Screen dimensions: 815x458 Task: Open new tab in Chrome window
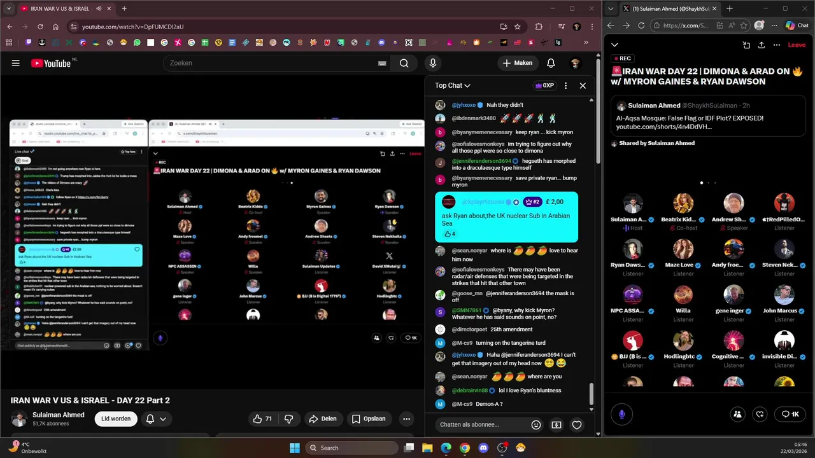pos(124,9)
